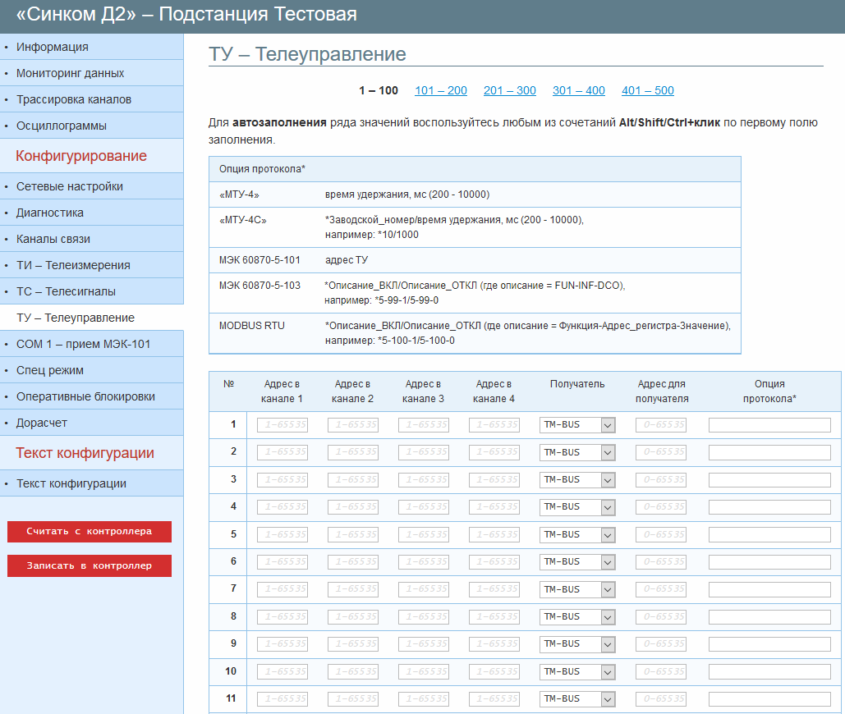Focus Адрес для получателя field in row 2
845x714 pixels.
(x=661, y=452)
